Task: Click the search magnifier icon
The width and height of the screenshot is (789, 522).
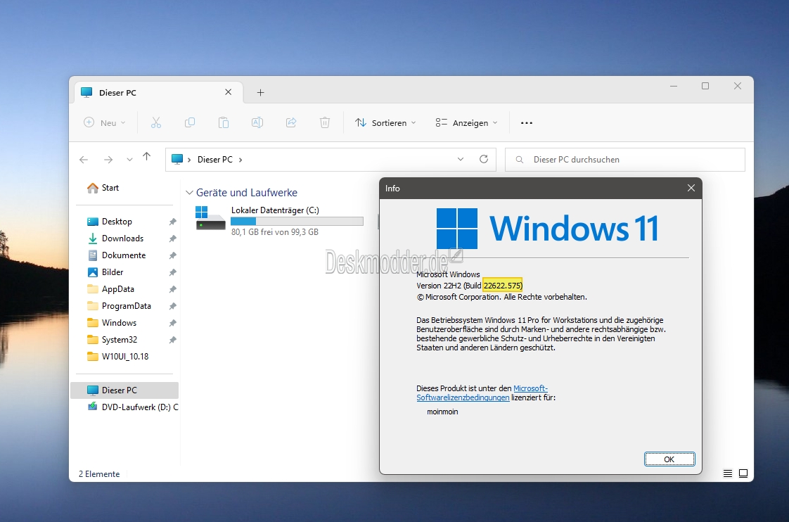Action: [x=519, y=160]
